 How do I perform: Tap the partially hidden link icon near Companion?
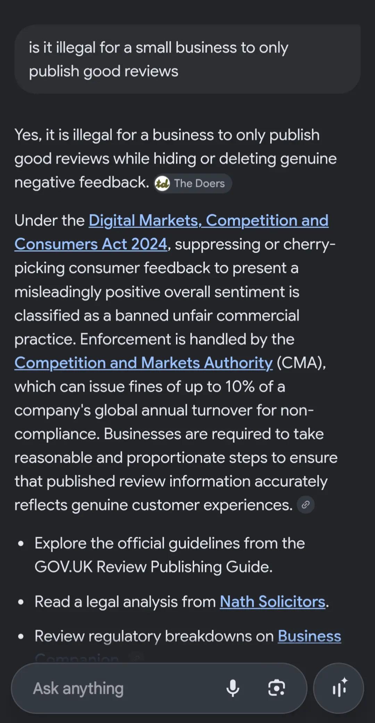pos(136,658)
